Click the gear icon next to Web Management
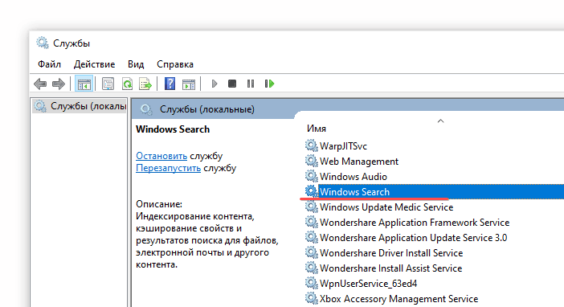 (312, 161)
